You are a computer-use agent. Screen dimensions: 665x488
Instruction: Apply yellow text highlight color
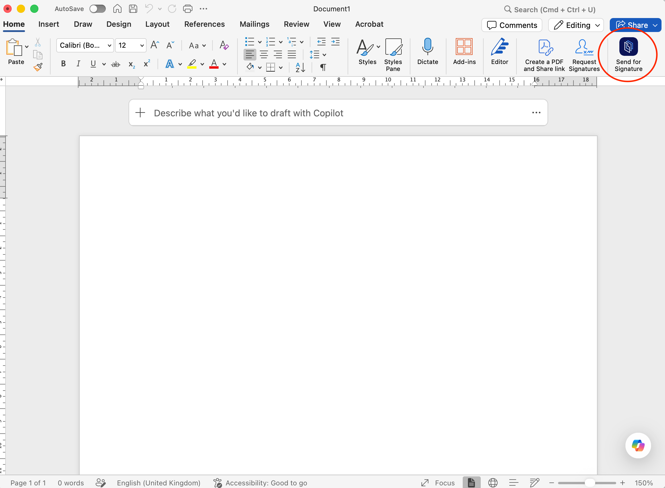pos(192,64)
